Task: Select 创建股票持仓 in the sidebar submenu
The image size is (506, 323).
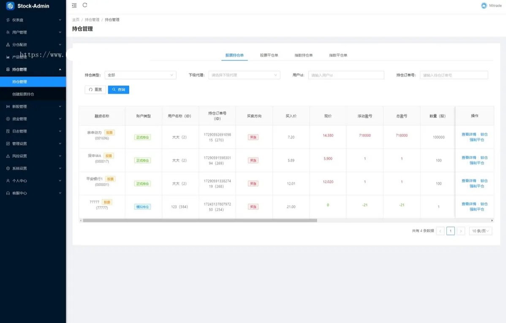Action: [23, 94]
